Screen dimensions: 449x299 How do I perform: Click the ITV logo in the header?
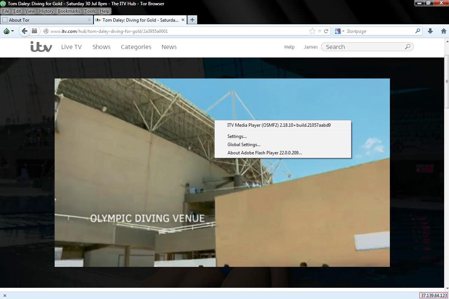41,47
